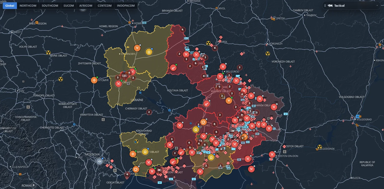
Task: Click the world map icon beside Tactical
Action: [x=330, y=6]
